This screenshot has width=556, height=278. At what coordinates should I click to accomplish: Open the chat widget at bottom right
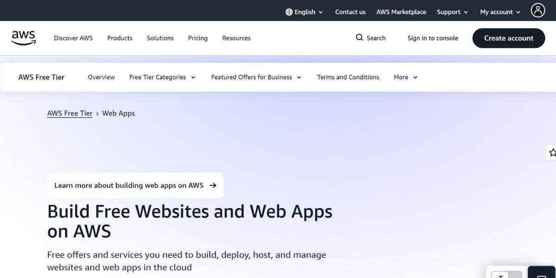tap(541, 274)
